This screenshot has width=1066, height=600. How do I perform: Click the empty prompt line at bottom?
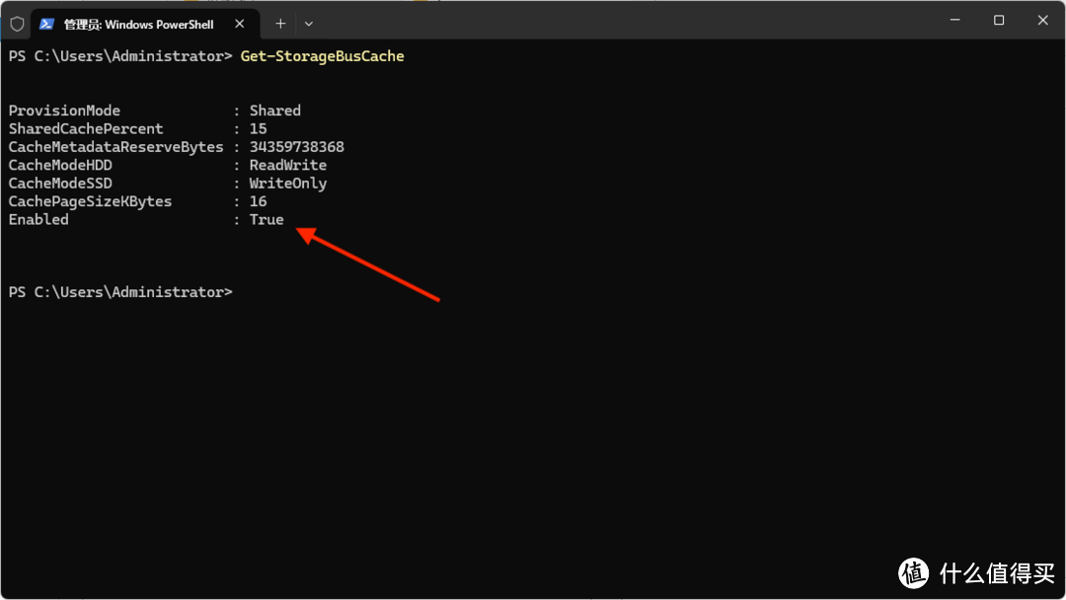click(120, 292)
